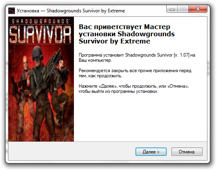Image resolution: width=217 pixels, height=171 pixels.
Task: Continue setup with the Далее button
Action: pos(151,152)
